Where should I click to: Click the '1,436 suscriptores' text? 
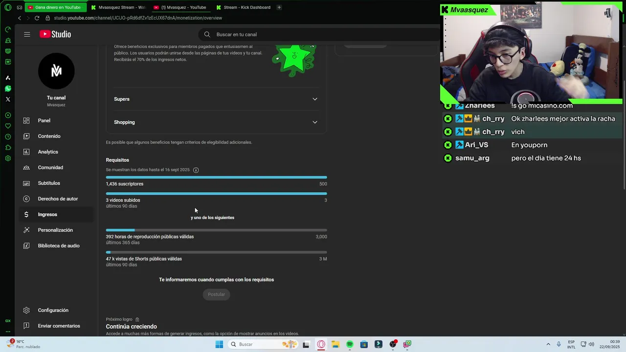(x=125, y=184)
